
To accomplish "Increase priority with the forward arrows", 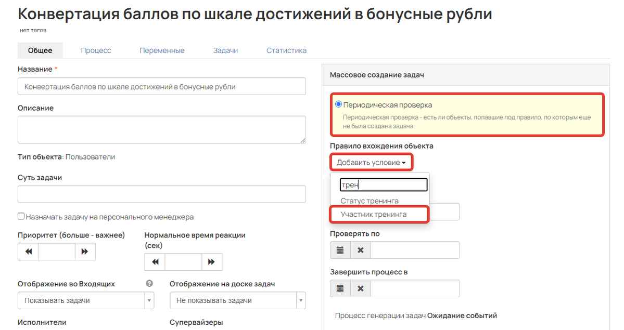I will [x=85, y=252].
